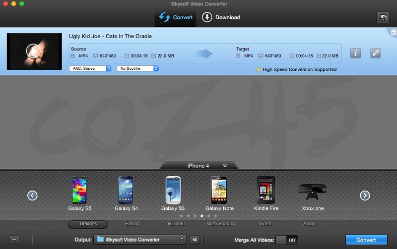The image size is (397, 249).
Task: Expand the Output folder dropdown
Action: pyautogui.click(x=140, y=240)
